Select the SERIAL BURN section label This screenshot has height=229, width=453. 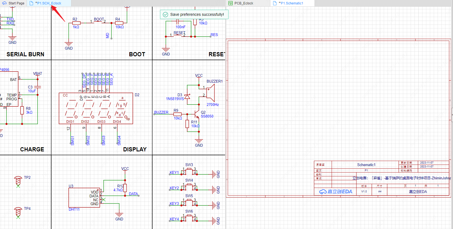coord(25,54)
